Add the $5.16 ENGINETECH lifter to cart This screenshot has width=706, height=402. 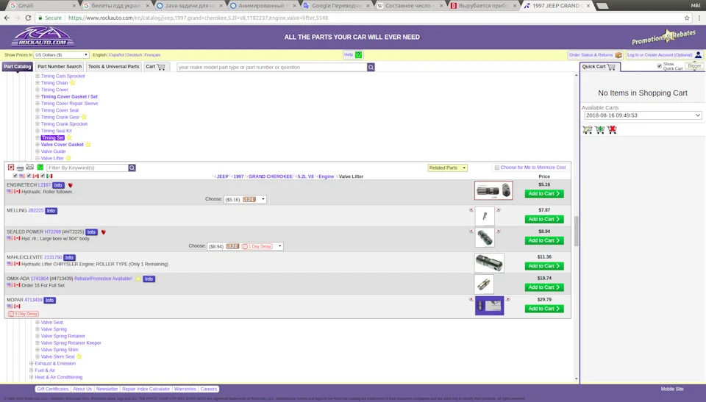click(544, 193)
